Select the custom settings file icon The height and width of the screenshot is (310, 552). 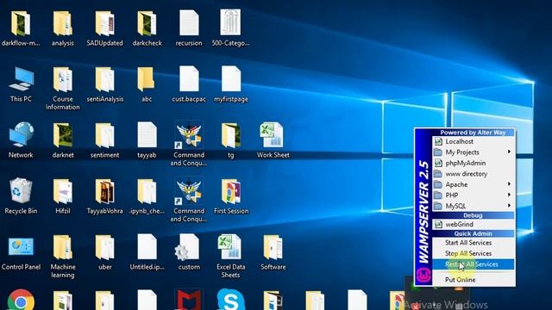187,247
